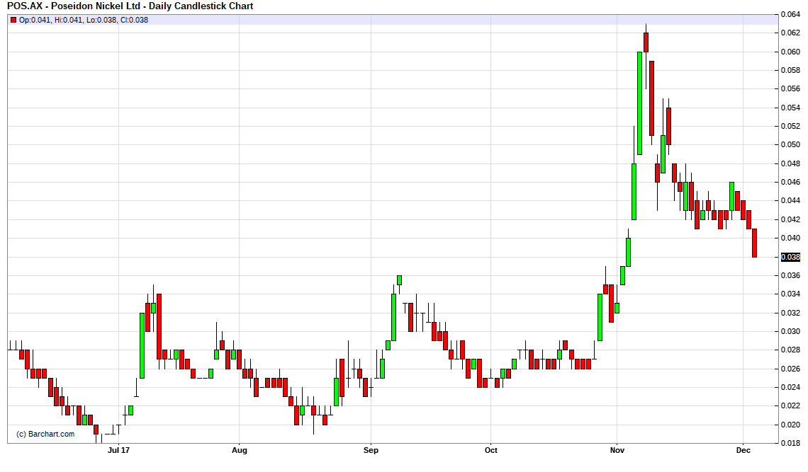Click the 0.050 price axis label
The image size is (808, 472).
pos(790,144)
